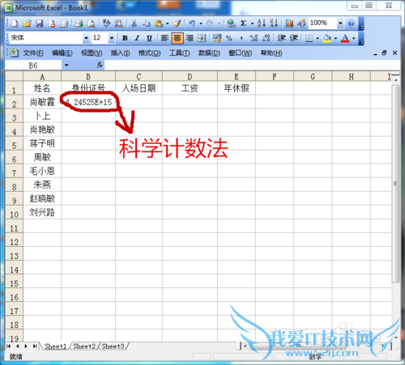Increase decimal places

(254, 38)
